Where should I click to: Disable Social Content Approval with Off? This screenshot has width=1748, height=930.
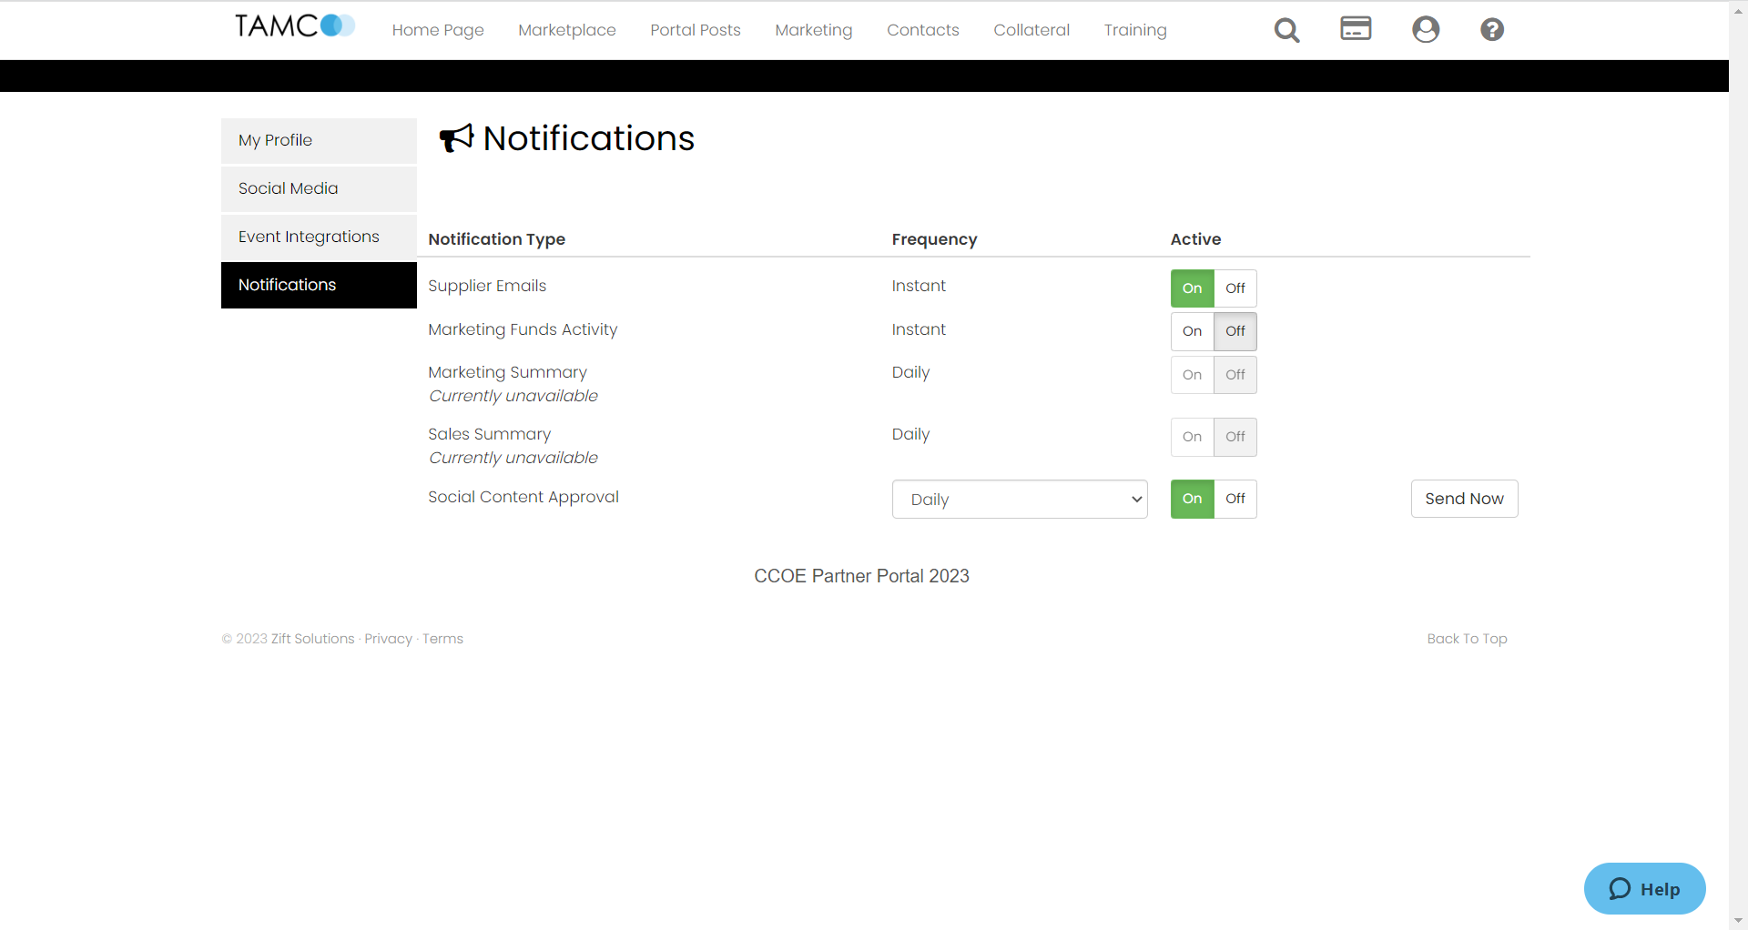(1235, 499)
